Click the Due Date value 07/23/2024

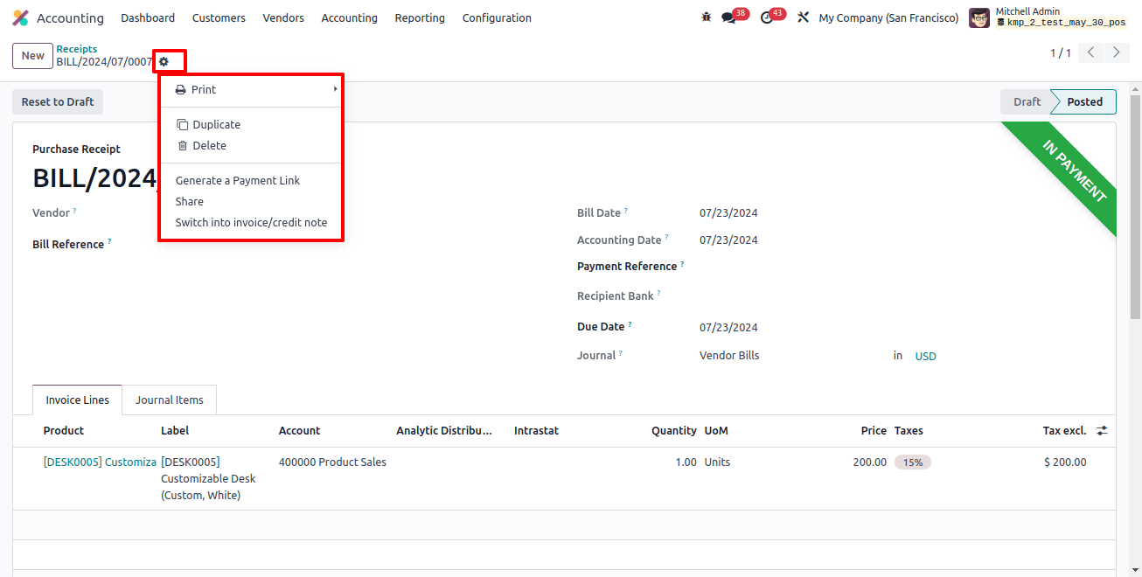[x=728, y=327]
